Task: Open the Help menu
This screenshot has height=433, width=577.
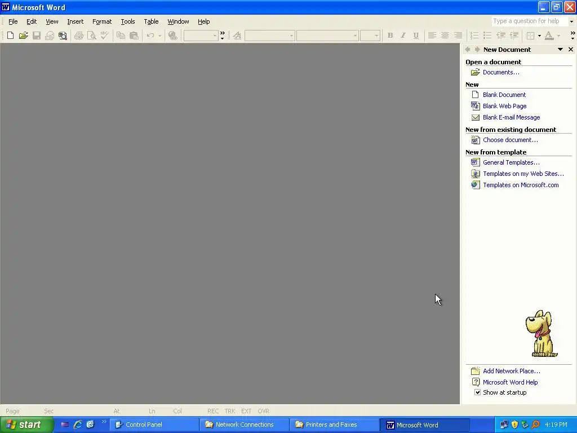Action: pos(203,21)
